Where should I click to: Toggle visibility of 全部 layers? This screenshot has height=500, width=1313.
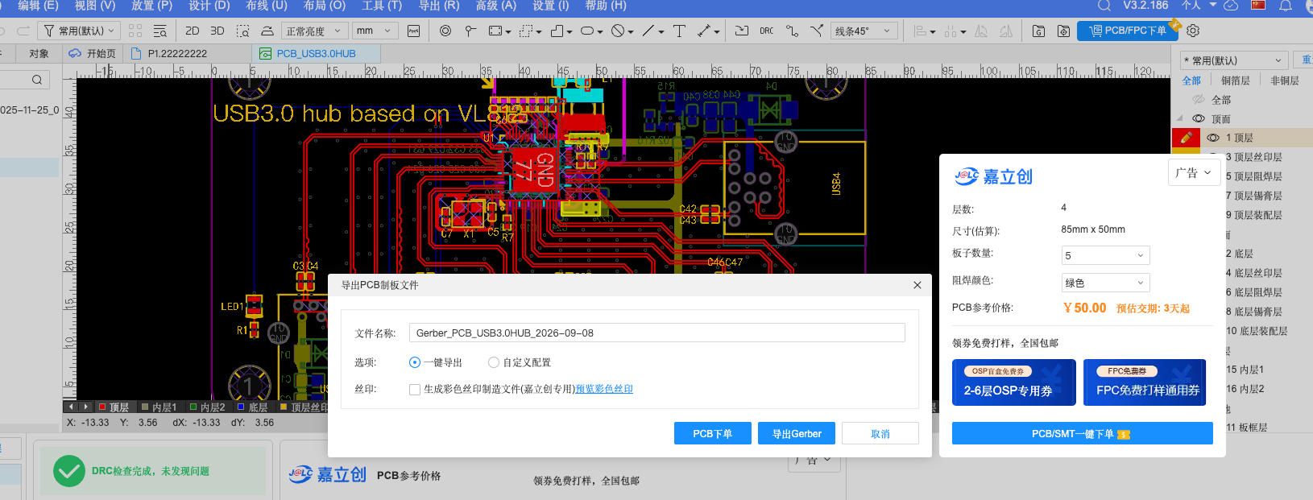click(1199, 99)
